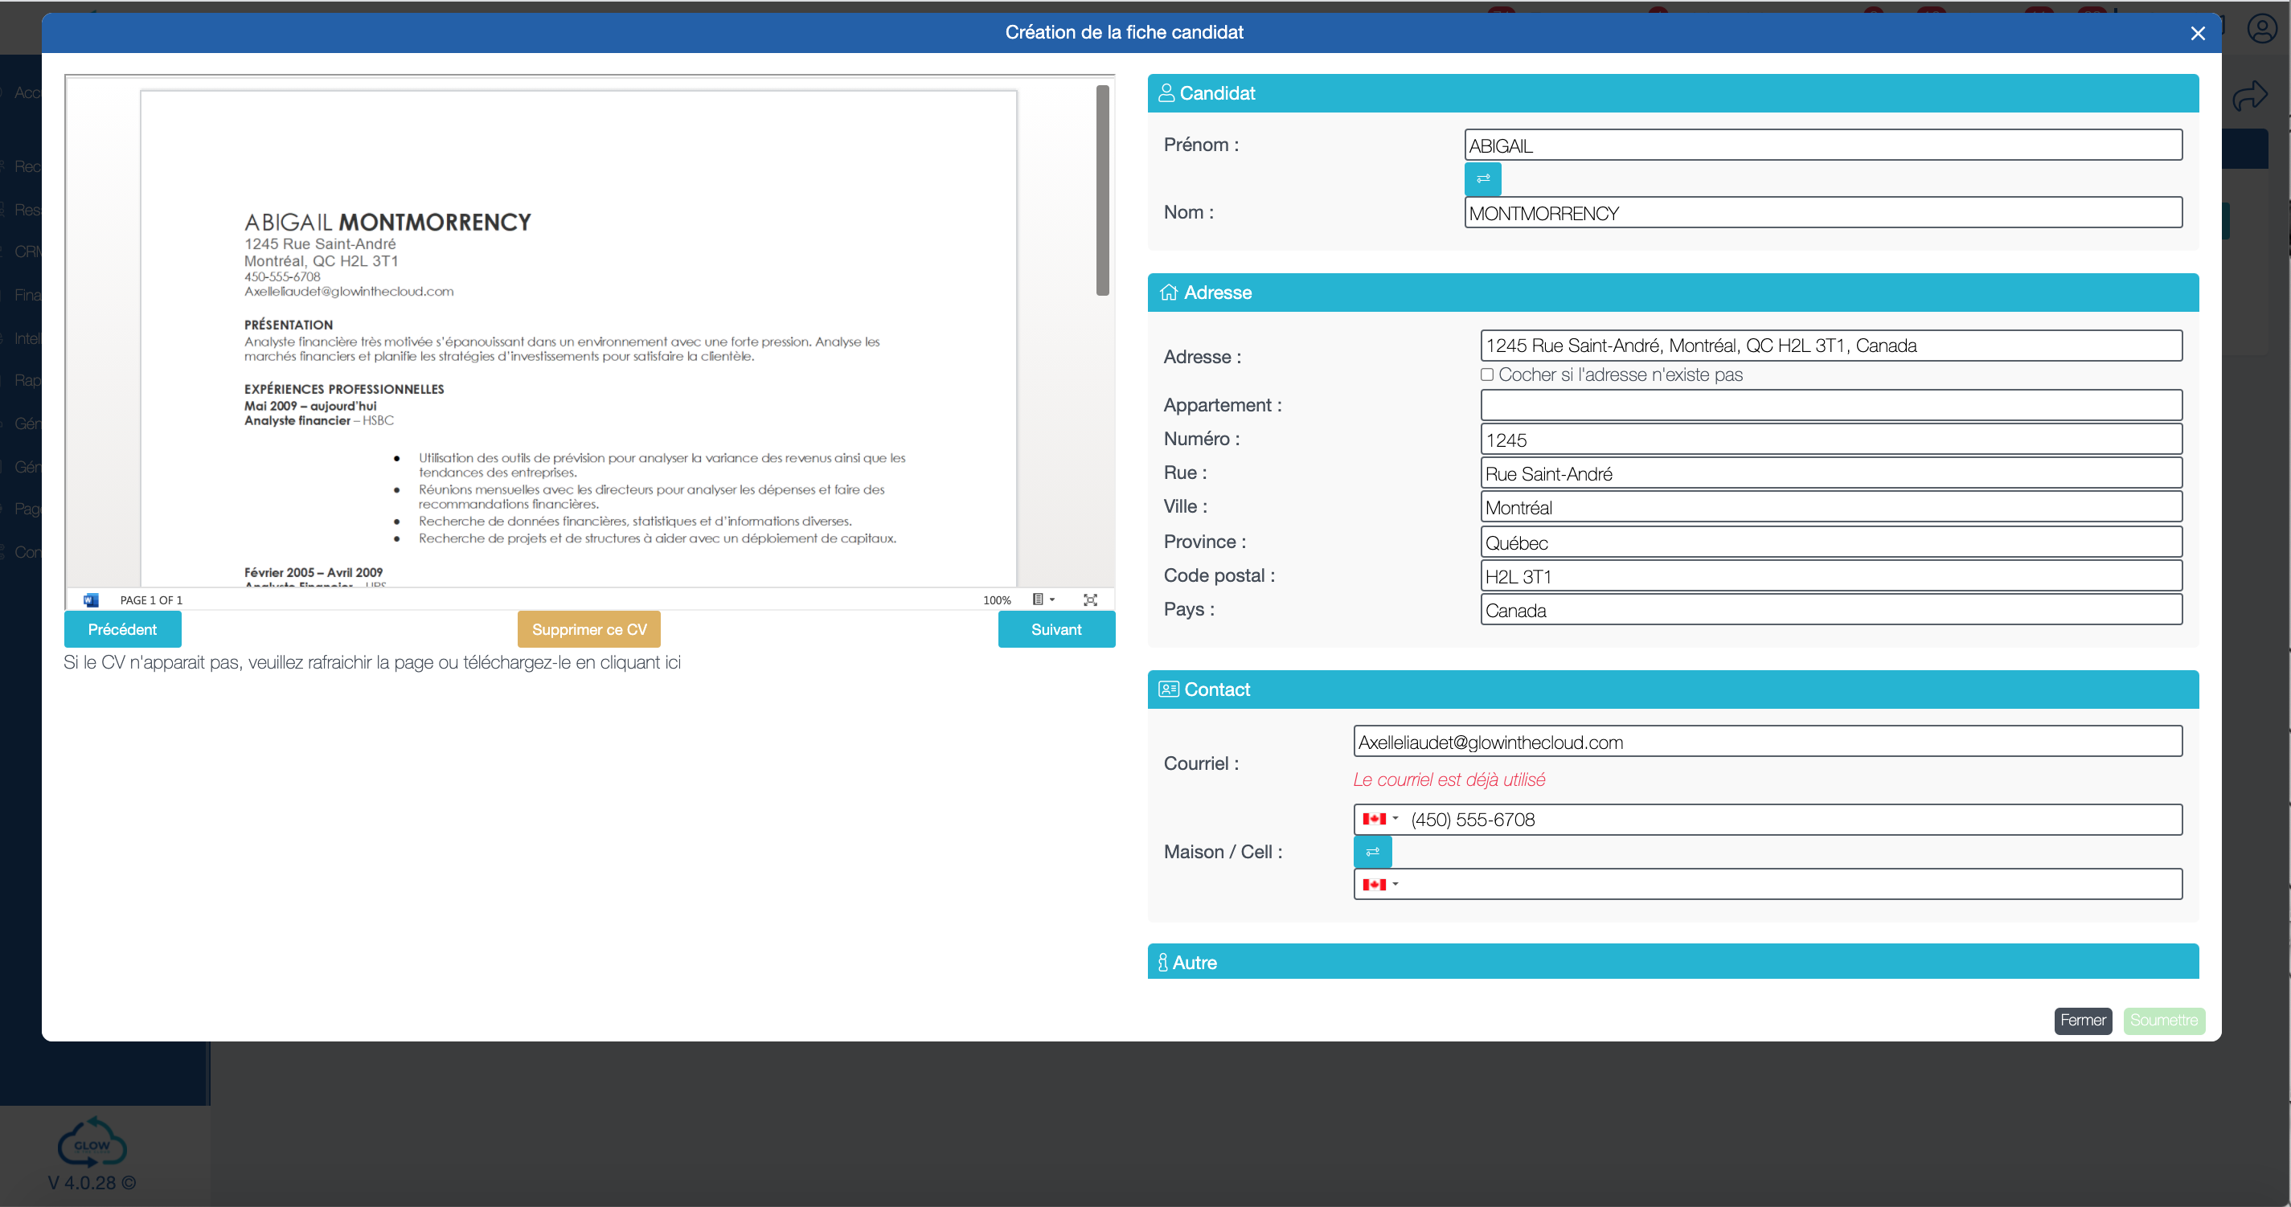Click the Contact card icon
This screenshot has height=1207, width=2291.
(1169, 689)
